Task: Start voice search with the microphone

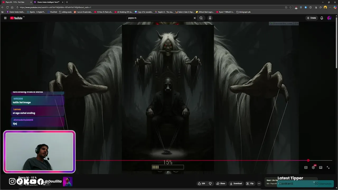Action: point(210,18)
